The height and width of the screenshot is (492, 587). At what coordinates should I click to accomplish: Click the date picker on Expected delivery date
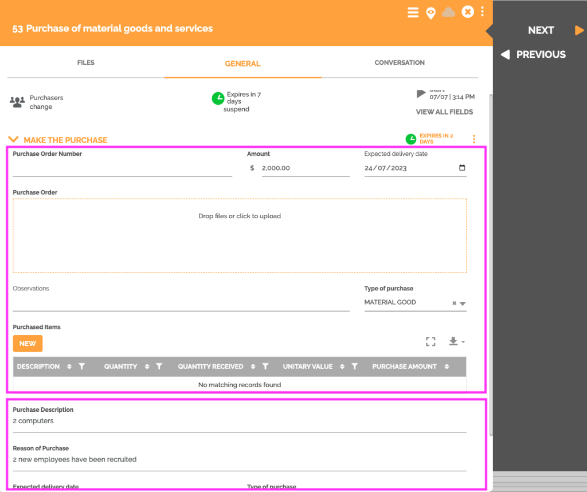(461, 167)
